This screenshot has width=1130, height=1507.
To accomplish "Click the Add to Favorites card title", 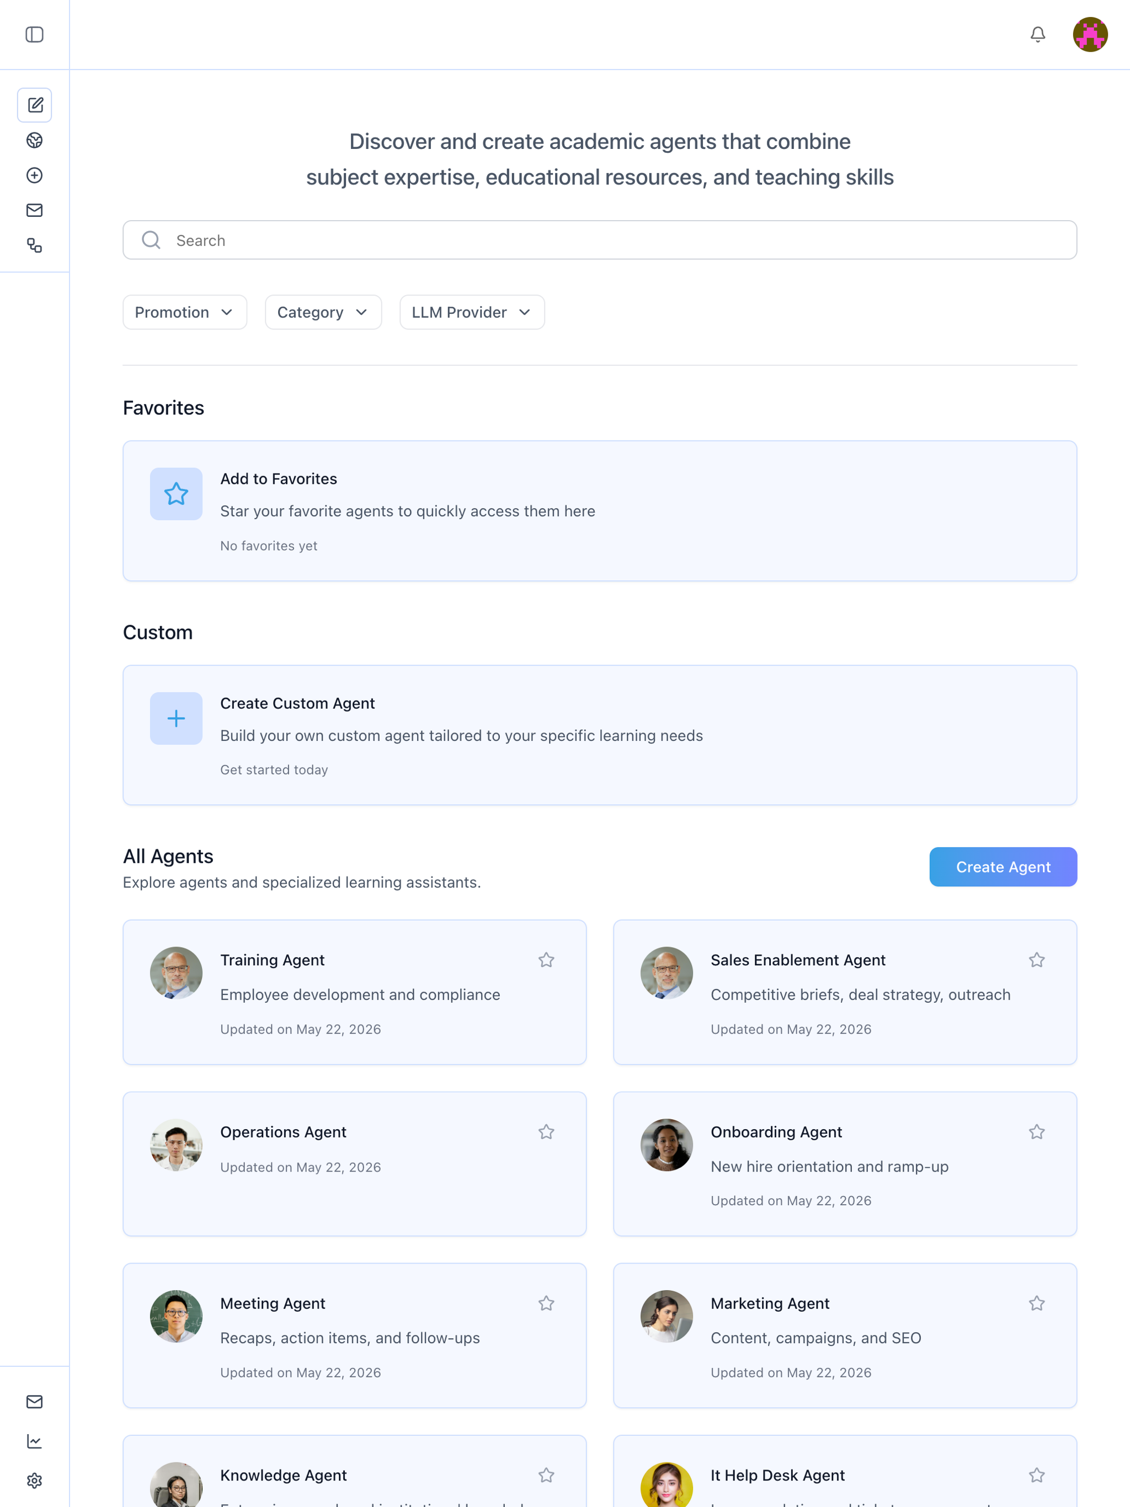I will (x=278, y=479).
